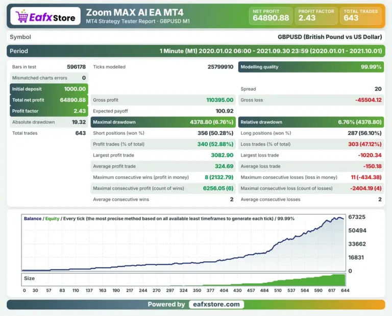Click the Net Profit 64890.88 badge
Image resolution: width=392 pixels, height=316 pixels.
pos(271,16)
